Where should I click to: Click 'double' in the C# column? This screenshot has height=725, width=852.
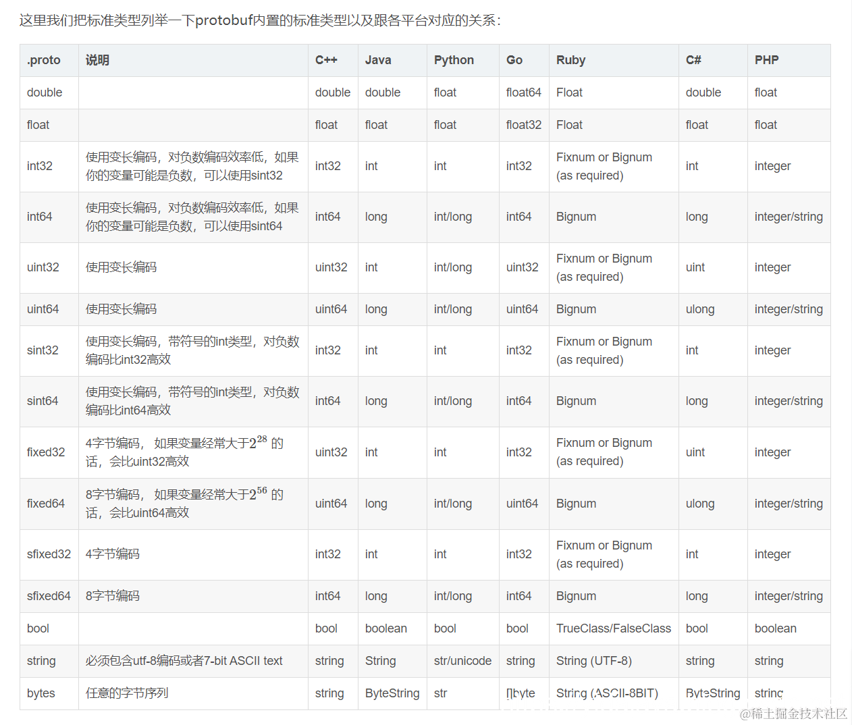703,92
